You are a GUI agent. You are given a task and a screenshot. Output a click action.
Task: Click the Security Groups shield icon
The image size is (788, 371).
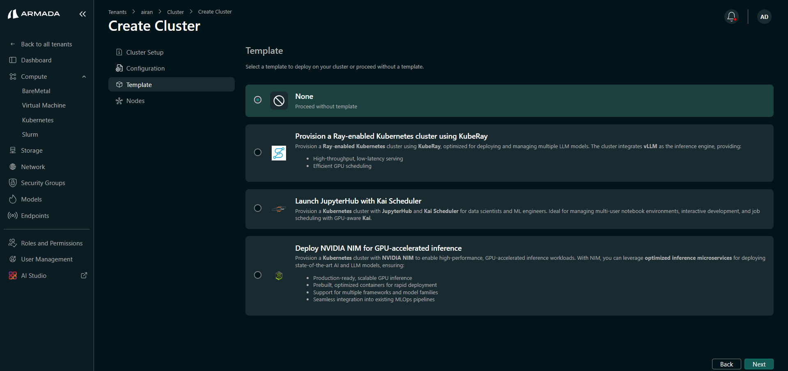(x=13, y=183)
